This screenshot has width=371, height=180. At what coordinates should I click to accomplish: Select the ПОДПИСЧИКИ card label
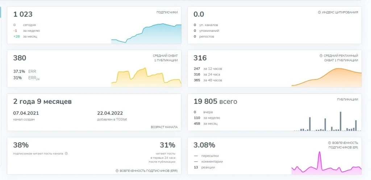click(167, 12)
